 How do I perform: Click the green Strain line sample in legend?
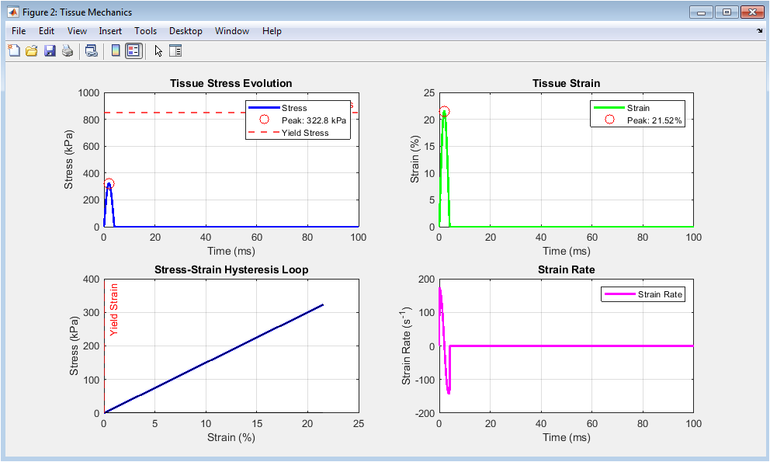click(609, 108)
